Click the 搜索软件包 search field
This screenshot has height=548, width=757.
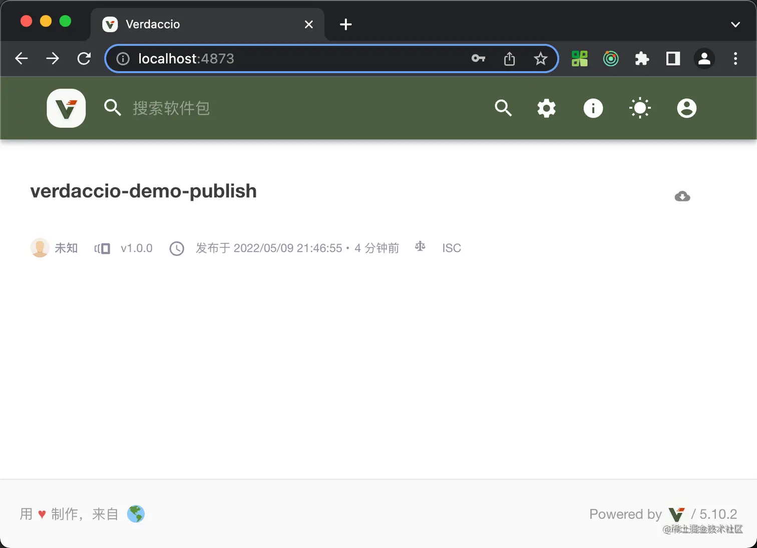[x=171, y=108]
